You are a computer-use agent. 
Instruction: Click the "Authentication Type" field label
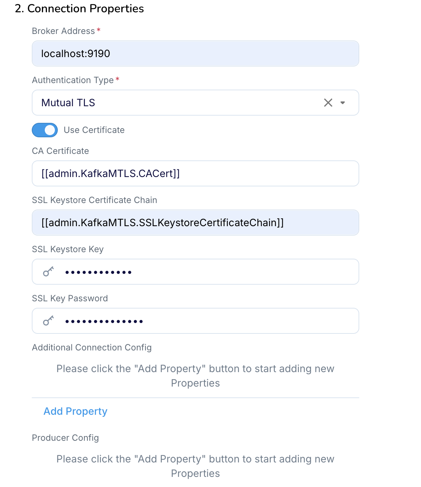click(73, 80)
